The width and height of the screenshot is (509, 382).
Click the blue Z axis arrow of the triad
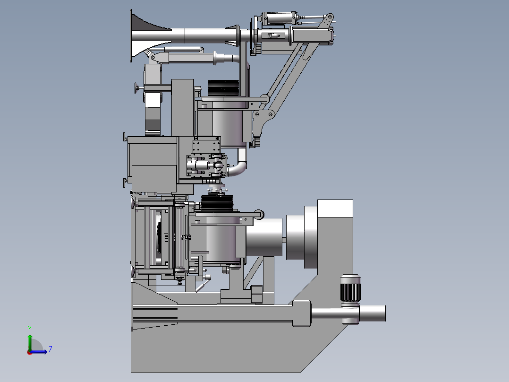(39, 352)
